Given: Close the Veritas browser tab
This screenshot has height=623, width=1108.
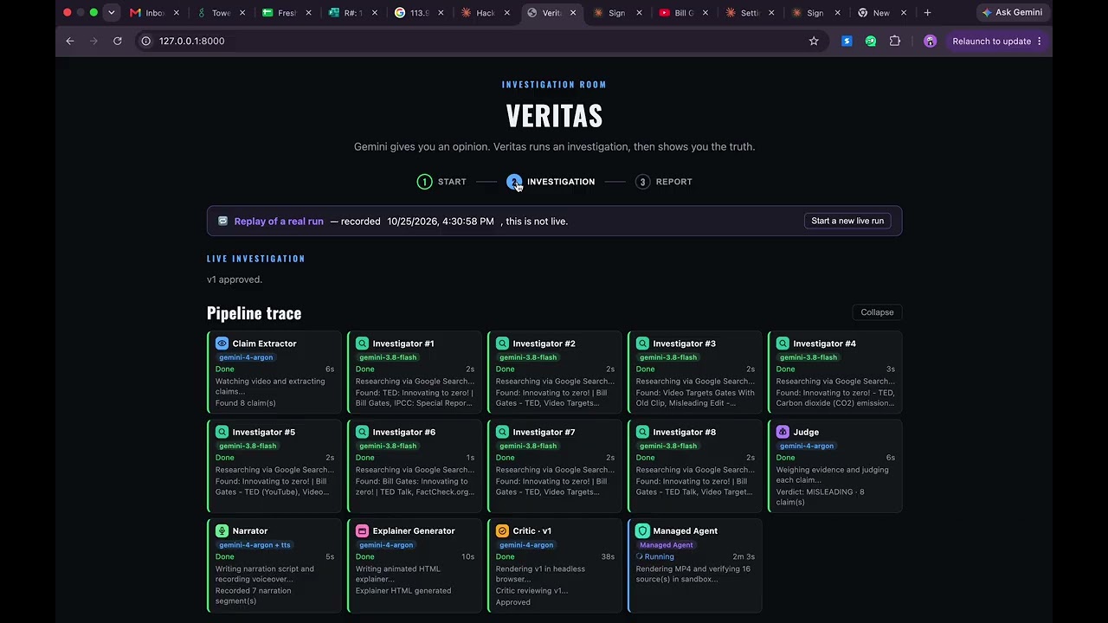Looking at the screenshot, I should [x=573, y=13].
